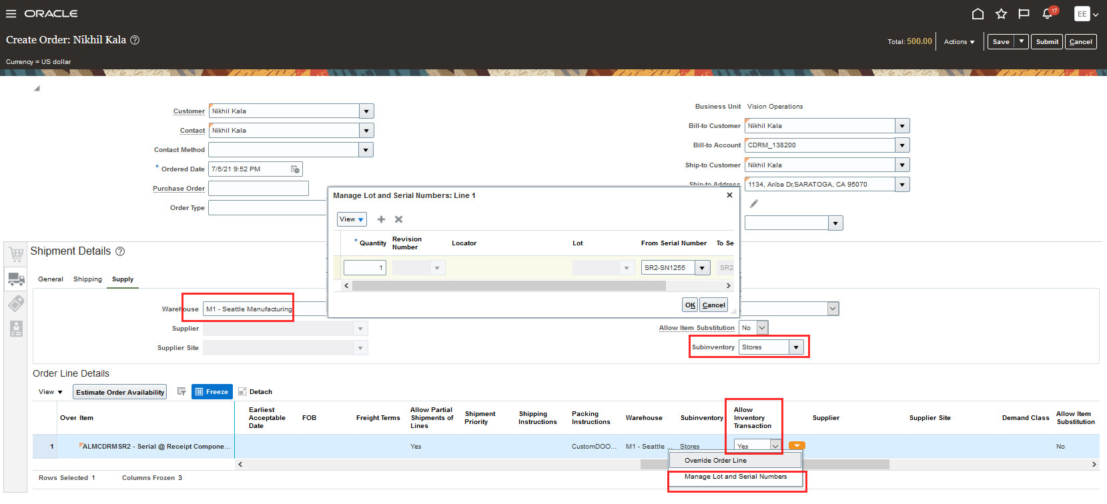1107x504 pixels.
Task: Open Save button's dropdown arrow
Action: pos(1021,41)
